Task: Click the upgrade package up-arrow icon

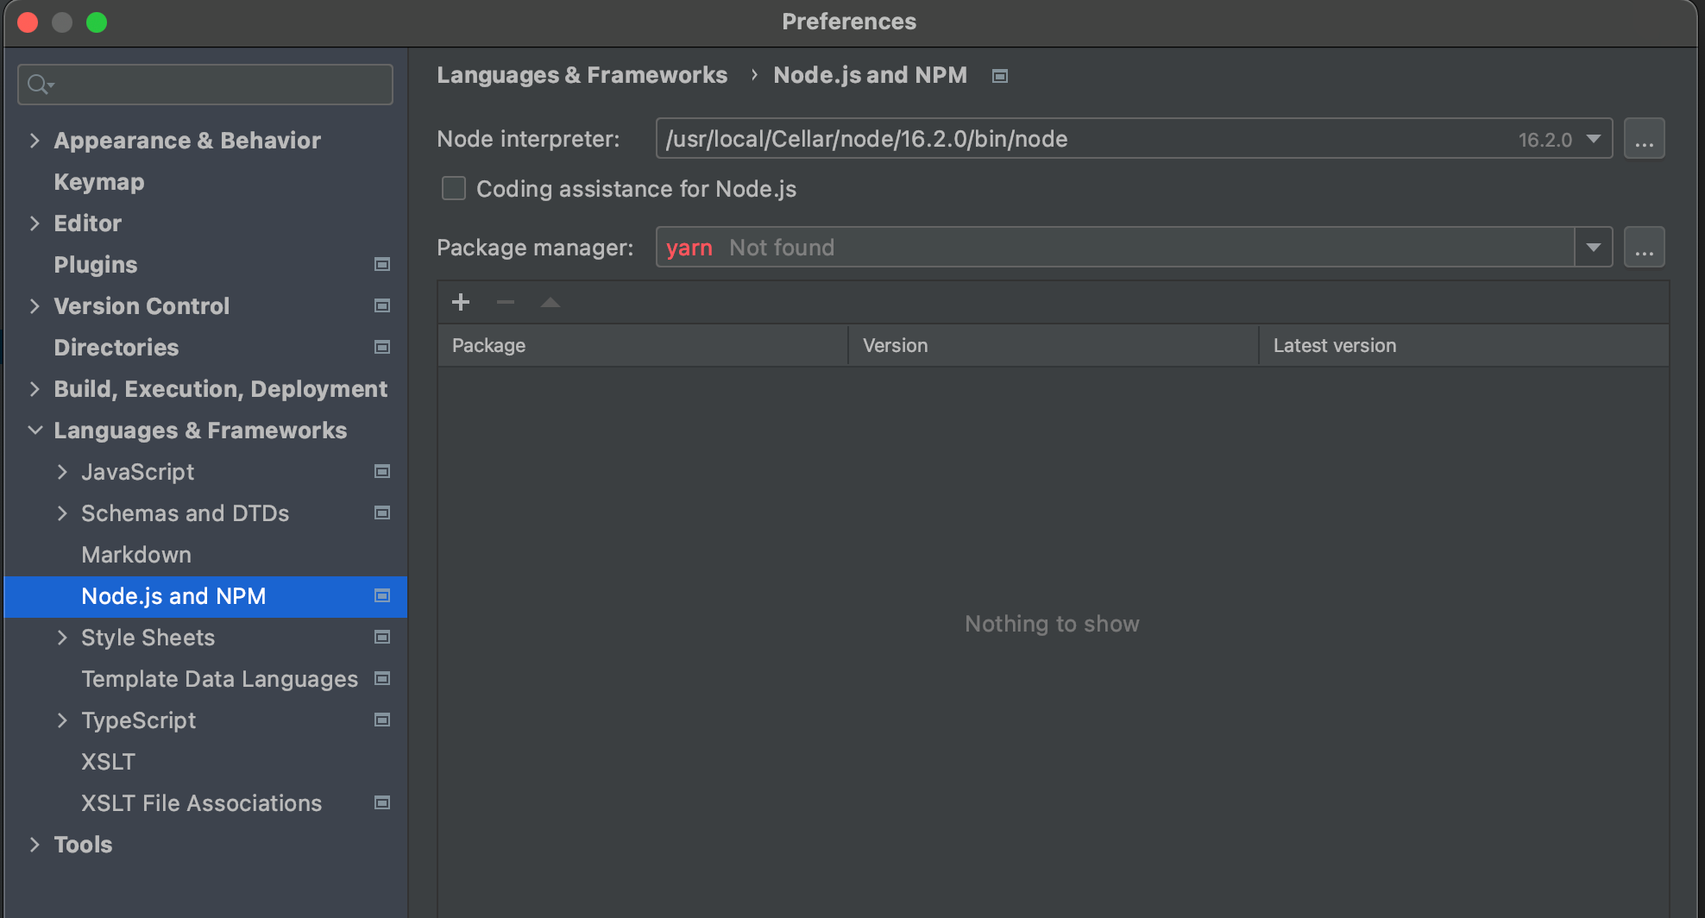Action: (551, 302)
